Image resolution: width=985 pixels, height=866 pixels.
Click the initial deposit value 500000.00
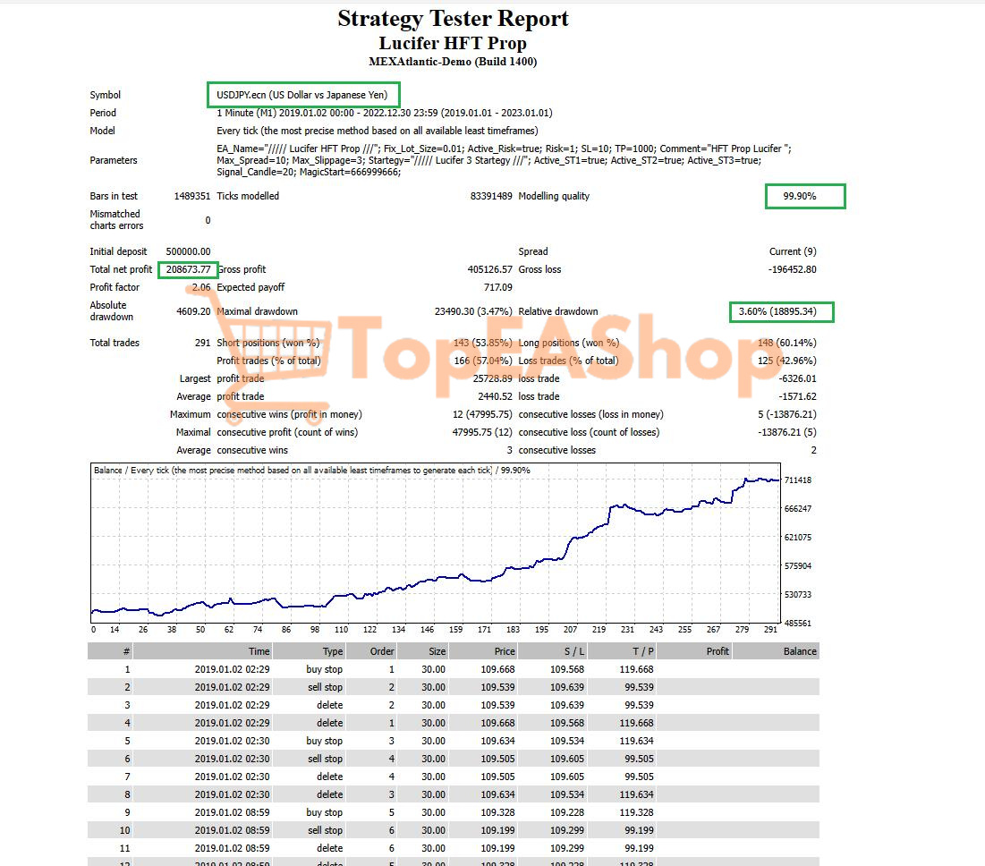point(188,251)
